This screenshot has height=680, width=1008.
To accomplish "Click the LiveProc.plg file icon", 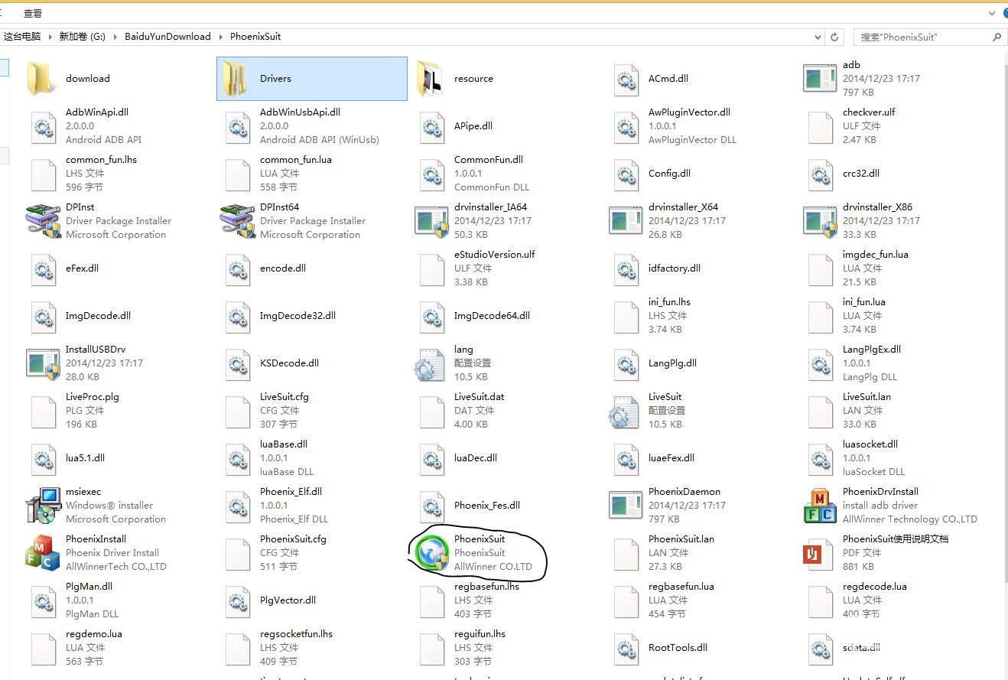I will pos(43,411).
